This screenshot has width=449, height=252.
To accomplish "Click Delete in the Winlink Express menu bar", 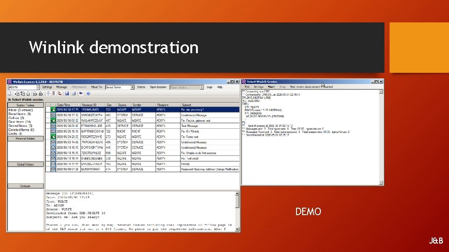I will coord(141,87).
